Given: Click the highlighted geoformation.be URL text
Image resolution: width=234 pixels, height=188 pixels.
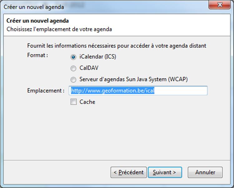Looking at the screenshot, I should (113, 91).
